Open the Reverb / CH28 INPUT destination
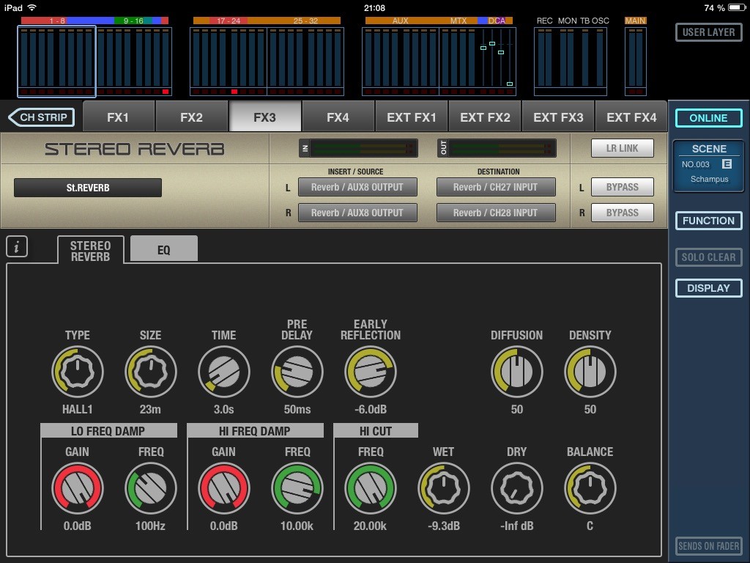The width and height of the screenshot is (750, 563). pos(496,213)
